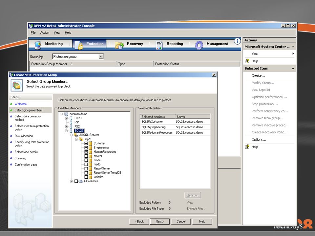Go to the Welcome step link

point(20,104)
